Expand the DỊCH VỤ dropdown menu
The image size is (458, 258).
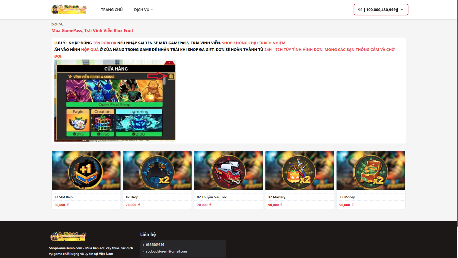(144, 10)
